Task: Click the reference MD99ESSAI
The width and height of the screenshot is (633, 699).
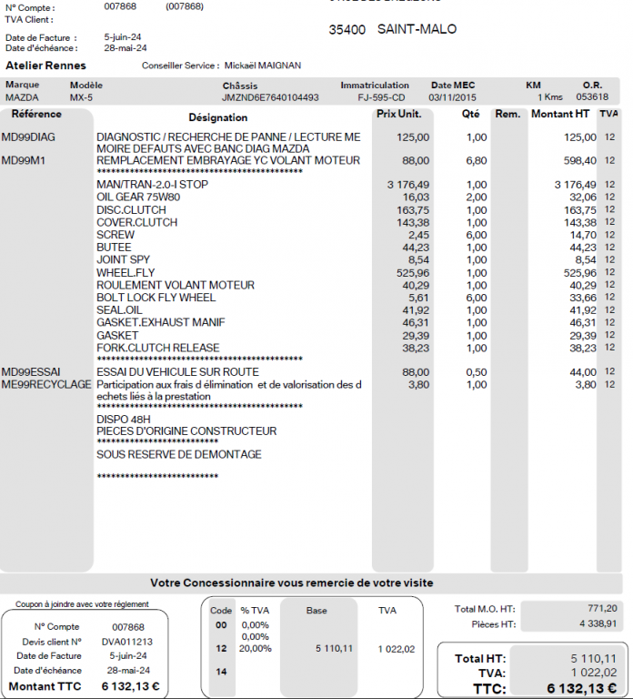Action: [x=31, y=372]
